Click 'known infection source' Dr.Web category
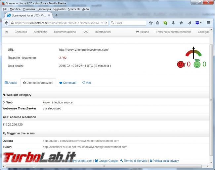This screenshot has height=170, width=215. point(58,102)
